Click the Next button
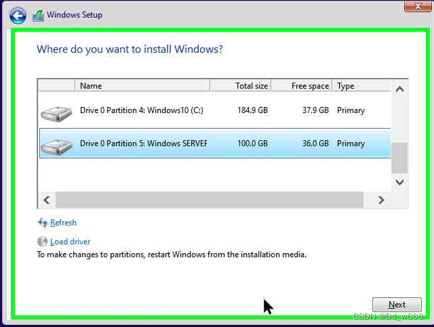434x327 pixels. point(397,305)
